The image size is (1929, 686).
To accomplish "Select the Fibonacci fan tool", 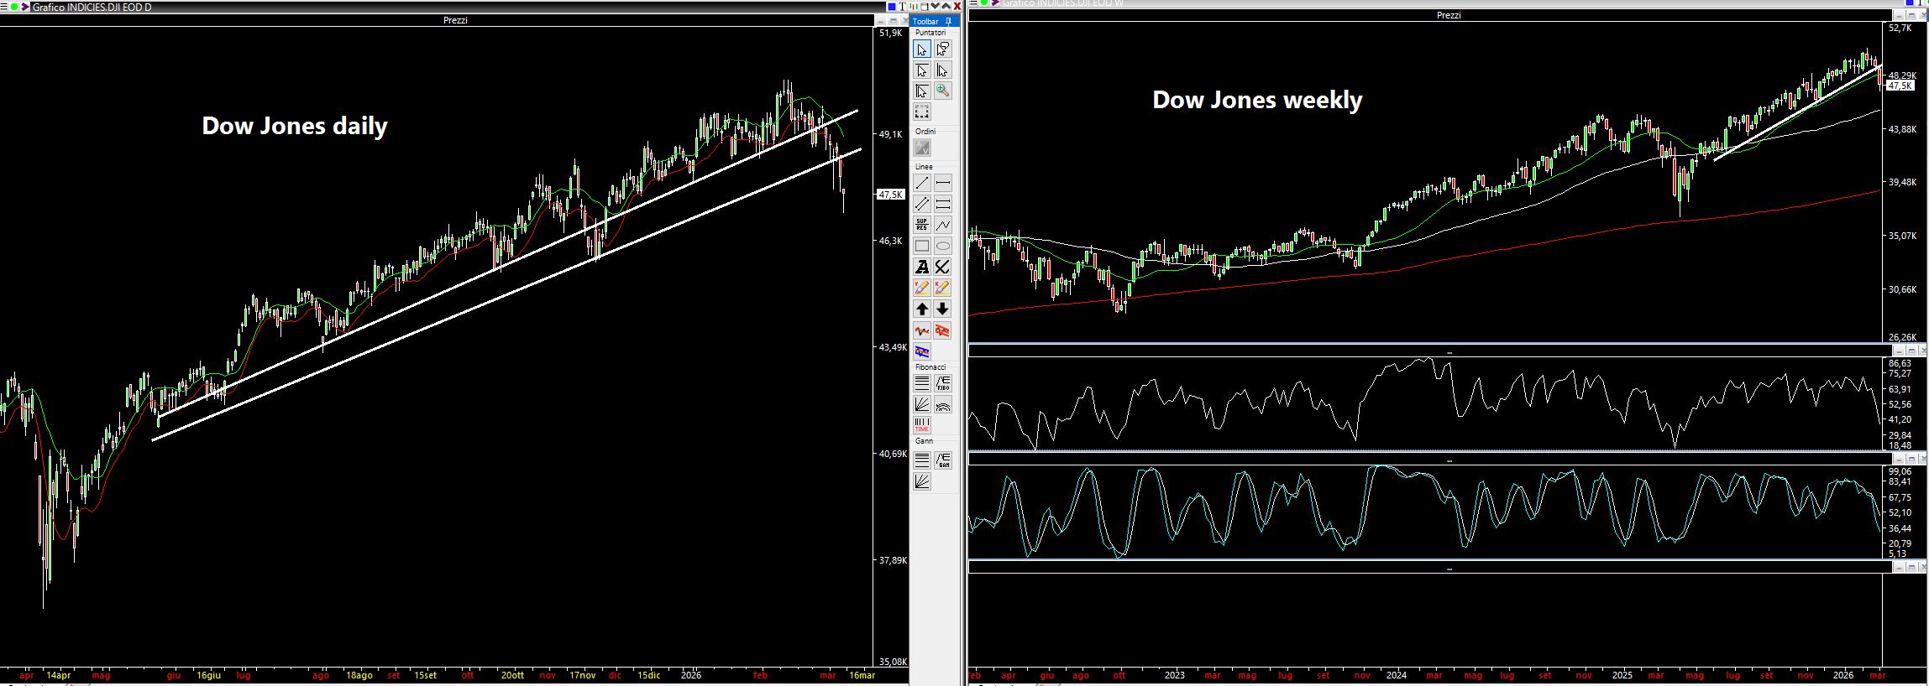I will [x=922, y=404].
